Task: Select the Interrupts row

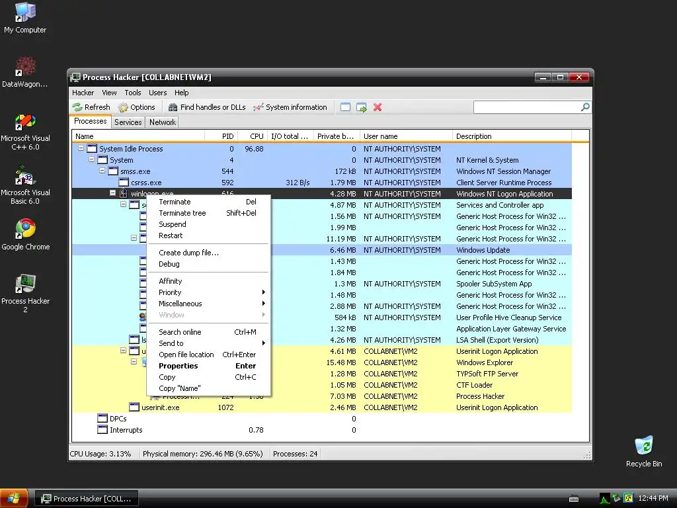Action: tap(322, 430)
